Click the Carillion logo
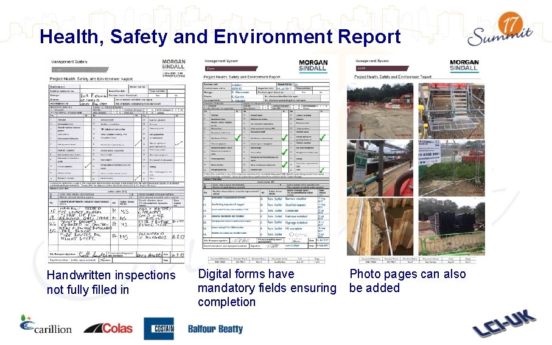The image size is (552, 345). click(46, 324)
